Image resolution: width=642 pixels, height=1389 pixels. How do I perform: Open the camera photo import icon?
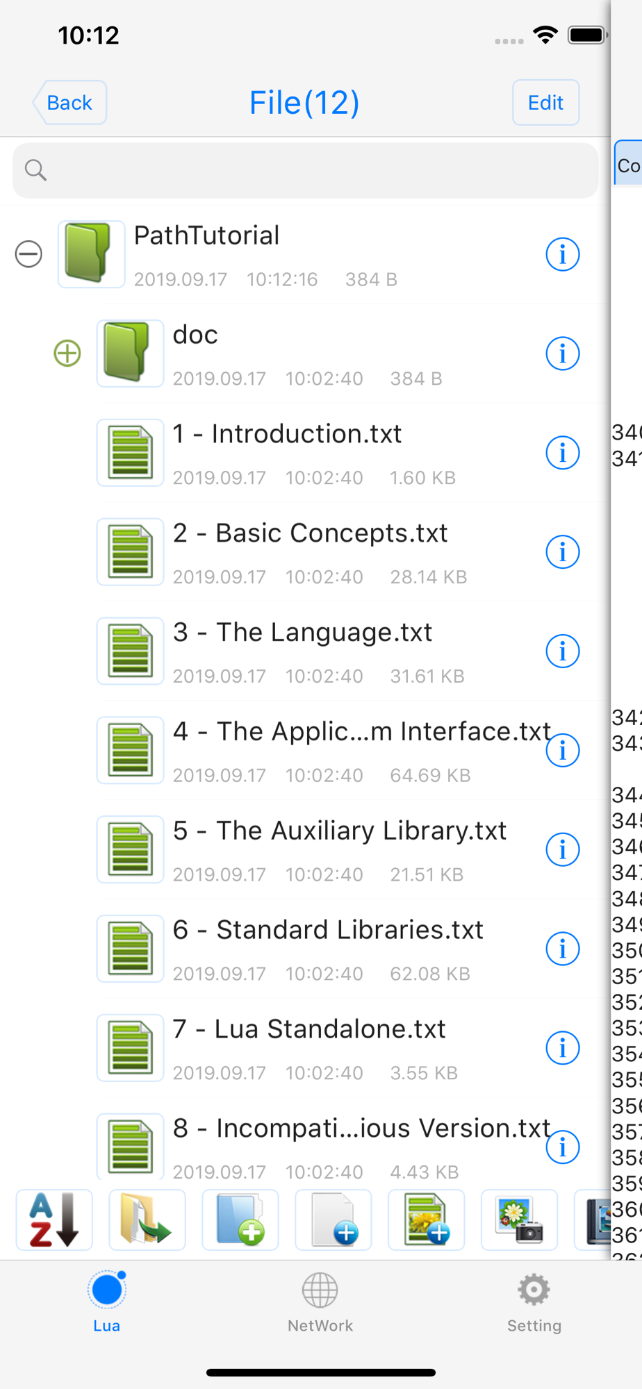pyautogui.click(x=520, y=1220)
